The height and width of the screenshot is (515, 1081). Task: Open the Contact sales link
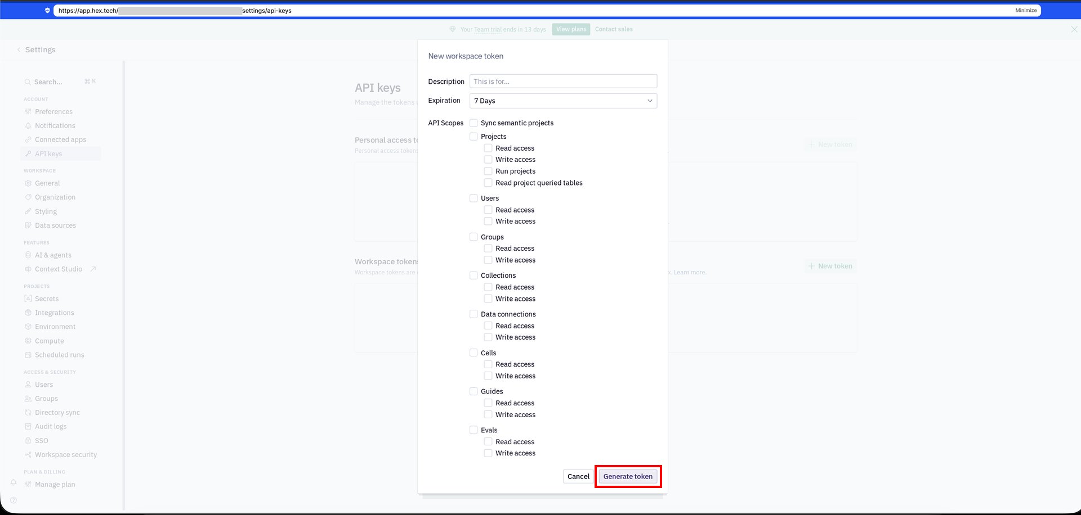tap(614, 29)
